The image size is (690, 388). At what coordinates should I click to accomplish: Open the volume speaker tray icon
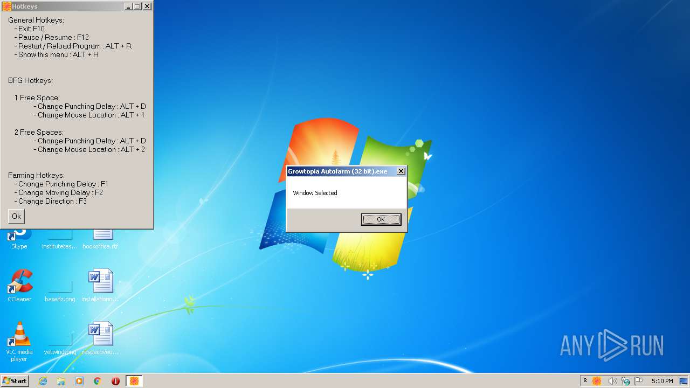click(x=612, y=381)
